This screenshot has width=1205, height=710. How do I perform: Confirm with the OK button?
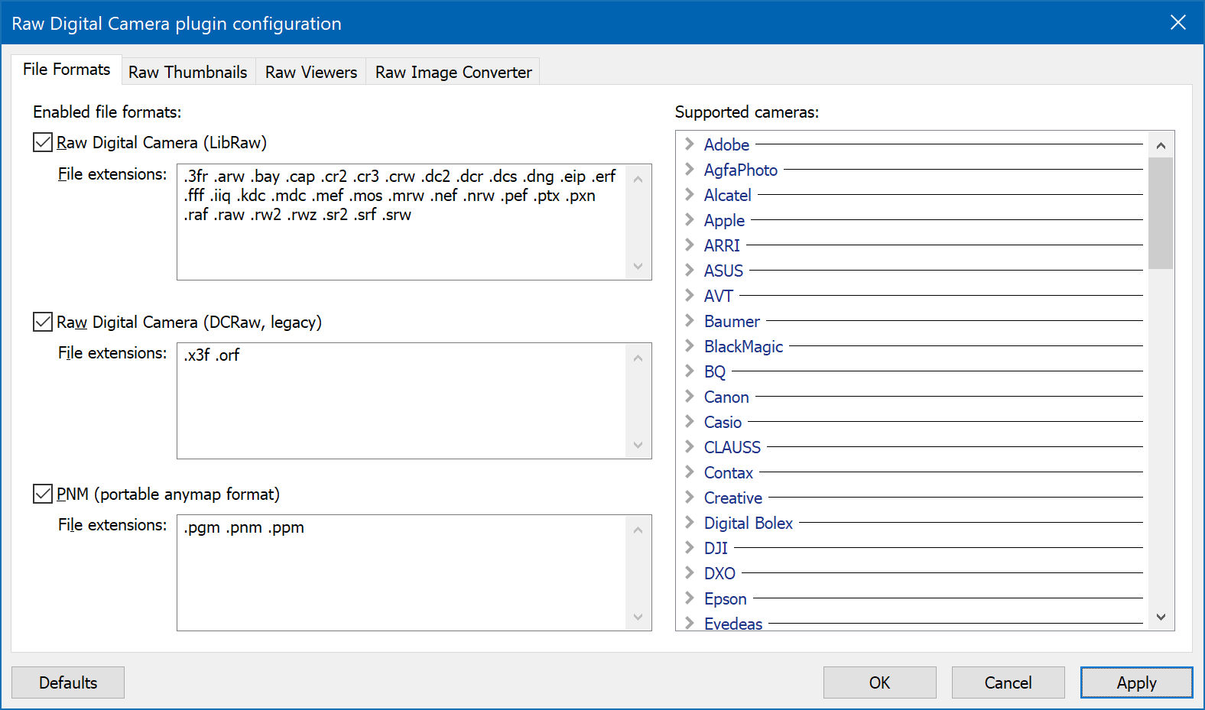point(880,682)
